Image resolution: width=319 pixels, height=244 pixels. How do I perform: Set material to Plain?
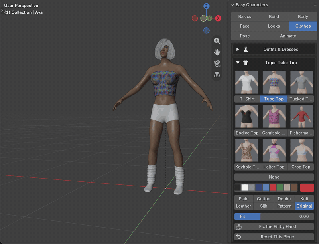pyautogui.click(x=244, y=199)
